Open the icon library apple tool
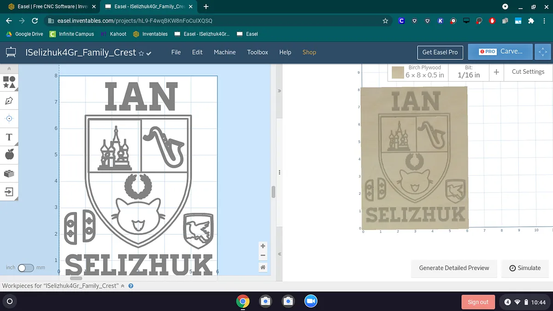The height and width of the screenshot is (311, 553). pyautogui.click(x=9, y=155)
